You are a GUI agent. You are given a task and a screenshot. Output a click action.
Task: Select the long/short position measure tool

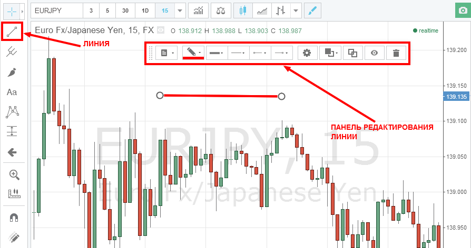point(12,131)
